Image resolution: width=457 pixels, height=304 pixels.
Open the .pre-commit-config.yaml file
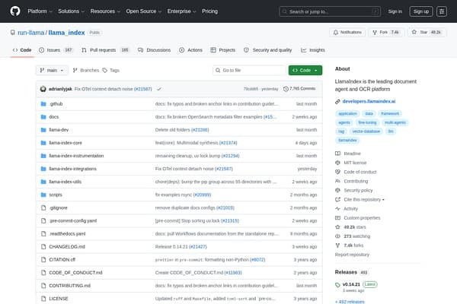(73, 221)
